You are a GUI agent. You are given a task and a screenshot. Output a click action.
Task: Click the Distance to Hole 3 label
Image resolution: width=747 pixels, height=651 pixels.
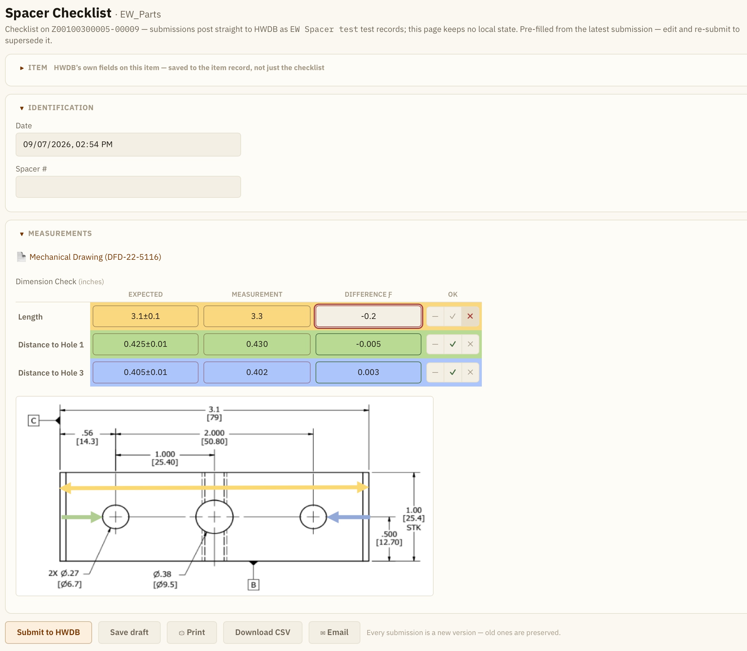pos(51,373)
